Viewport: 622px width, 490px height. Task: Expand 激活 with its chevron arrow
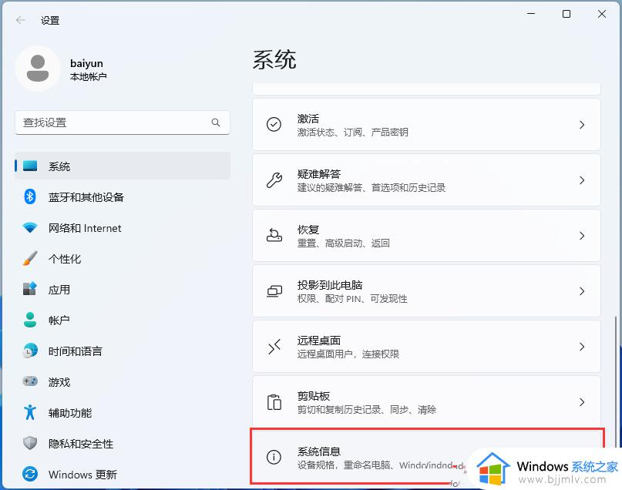coord(582,125)
